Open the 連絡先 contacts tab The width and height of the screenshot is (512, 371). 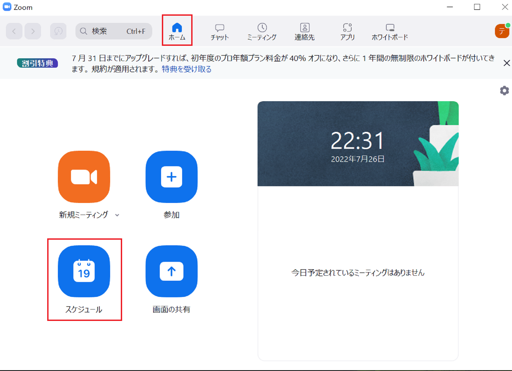tap(305, 32)
